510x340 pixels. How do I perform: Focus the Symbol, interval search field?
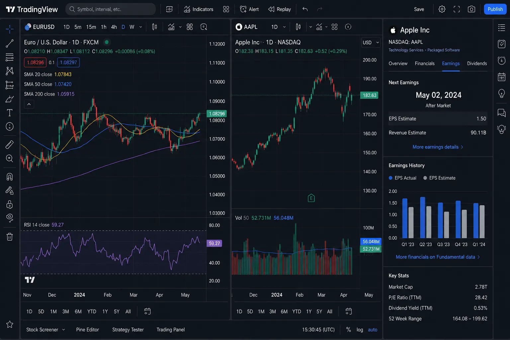pos(111,9)
